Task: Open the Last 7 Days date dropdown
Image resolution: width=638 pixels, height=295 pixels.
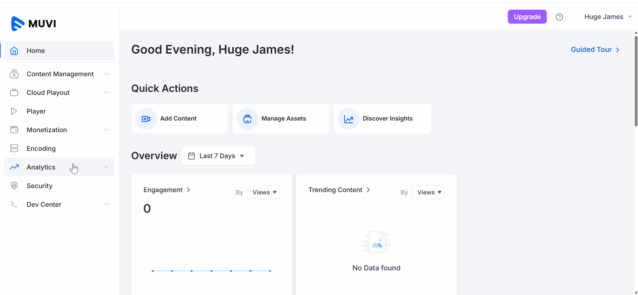Action: click(x=218, y=156)
